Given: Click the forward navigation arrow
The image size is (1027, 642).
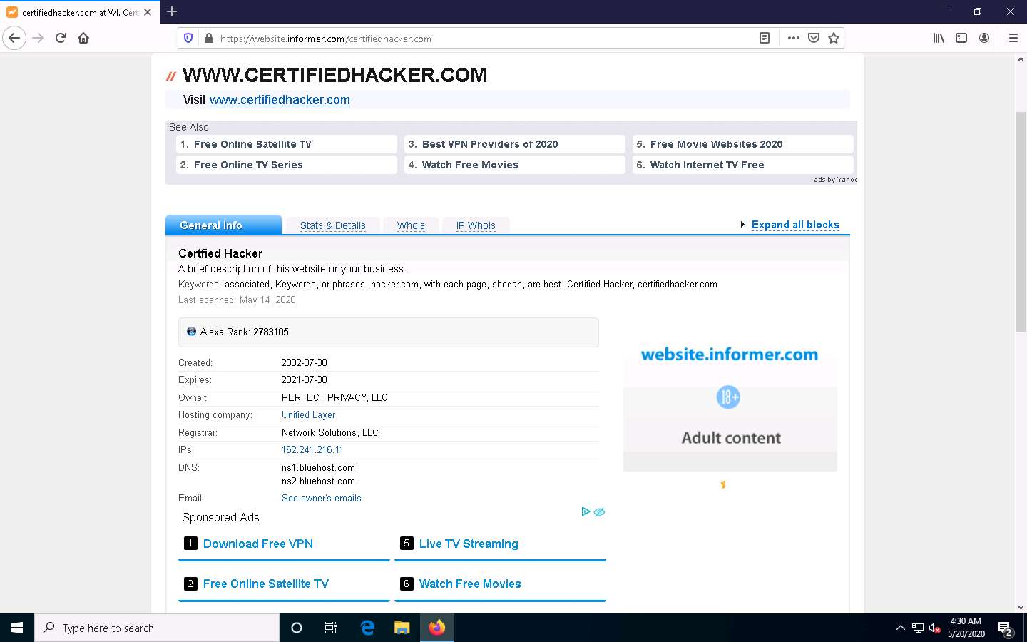Looking at the screenshot, I should [x=38, y=38].
